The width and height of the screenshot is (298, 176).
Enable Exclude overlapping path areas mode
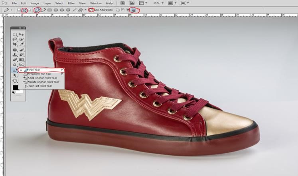coord(133,10)
